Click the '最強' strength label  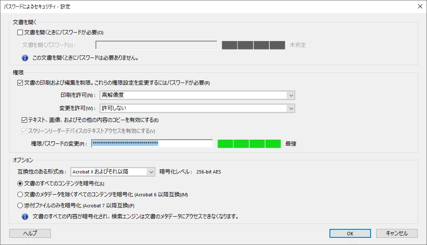pos(291,144)
